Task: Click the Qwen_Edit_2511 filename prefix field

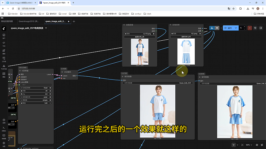Action: pyautogui.click(x=158, y=83)
